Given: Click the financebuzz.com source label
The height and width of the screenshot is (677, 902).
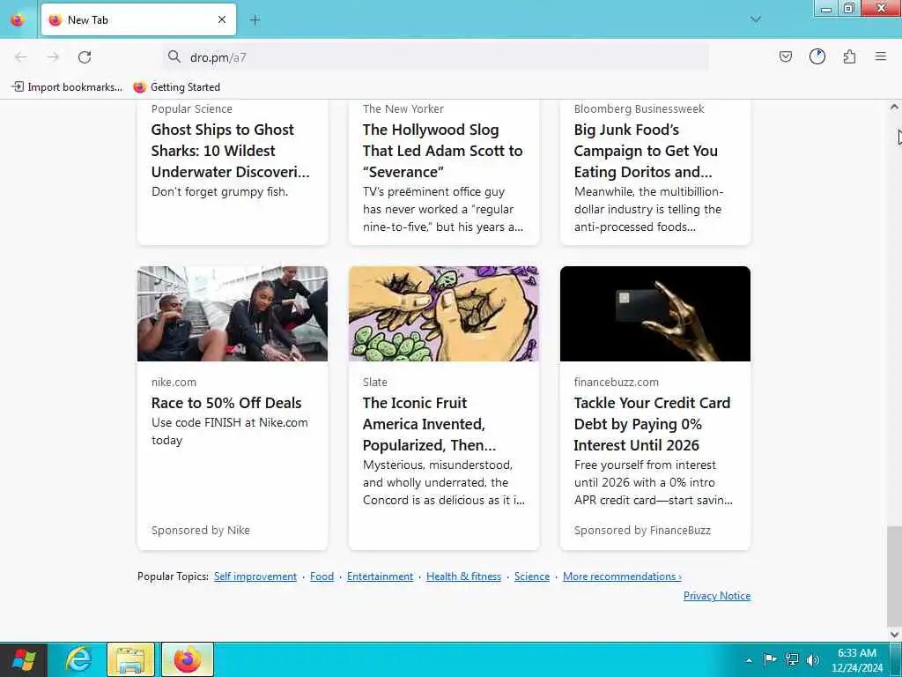Looking at the screenshot, I should 616,383.
